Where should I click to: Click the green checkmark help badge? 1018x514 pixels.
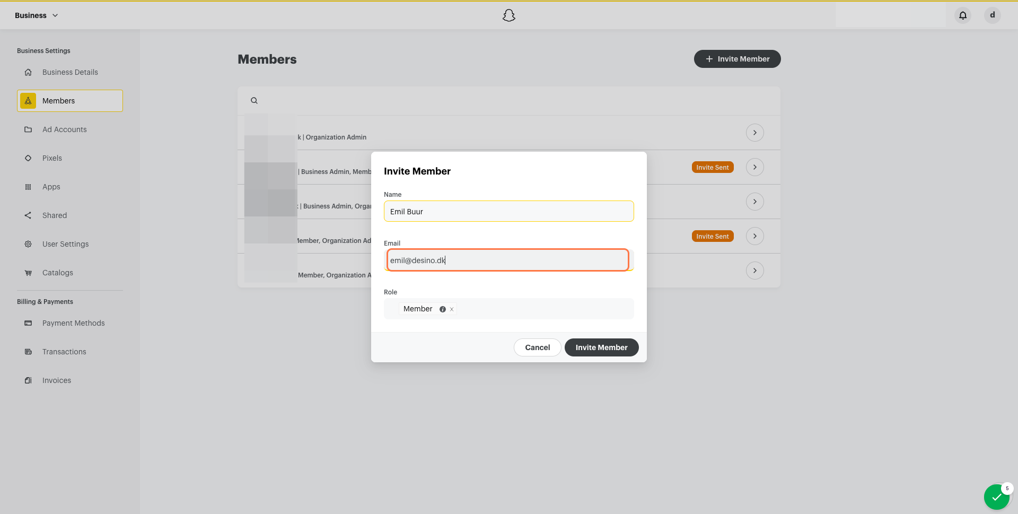click(x=997, y=497)
